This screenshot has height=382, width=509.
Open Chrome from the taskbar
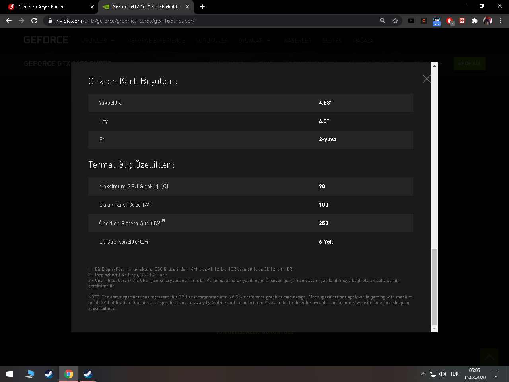(69, 374)
